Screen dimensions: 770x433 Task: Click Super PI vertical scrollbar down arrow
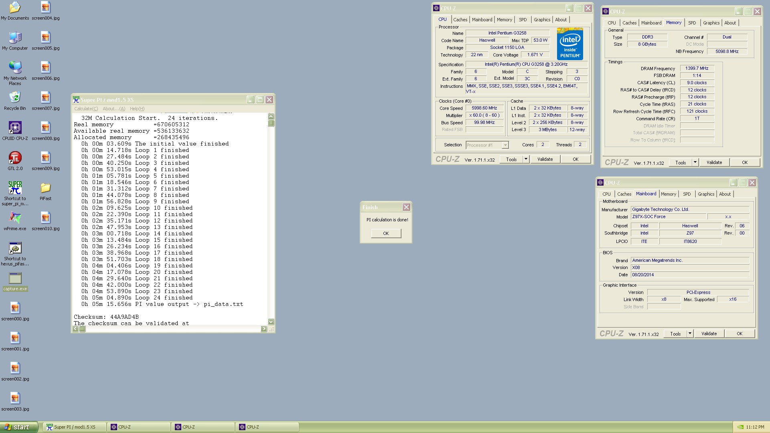pyautogui.click(x=271, y=322)
